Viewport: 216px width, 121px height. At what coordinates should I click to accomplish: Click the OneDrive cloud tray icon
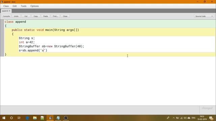189,118
